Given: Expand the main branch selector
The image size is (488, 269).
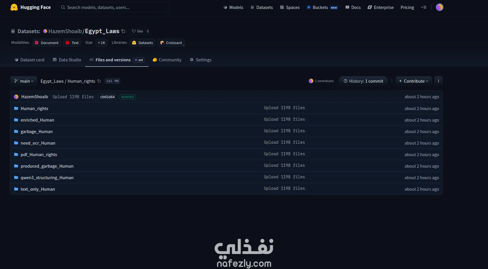Looking at the screenshot, I should [x=24, y=81].
